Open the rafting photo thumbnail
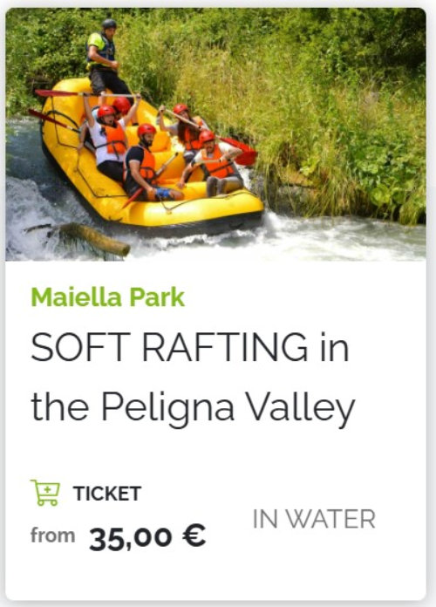This screenshot has width=436, height=607. pos(215,134)
